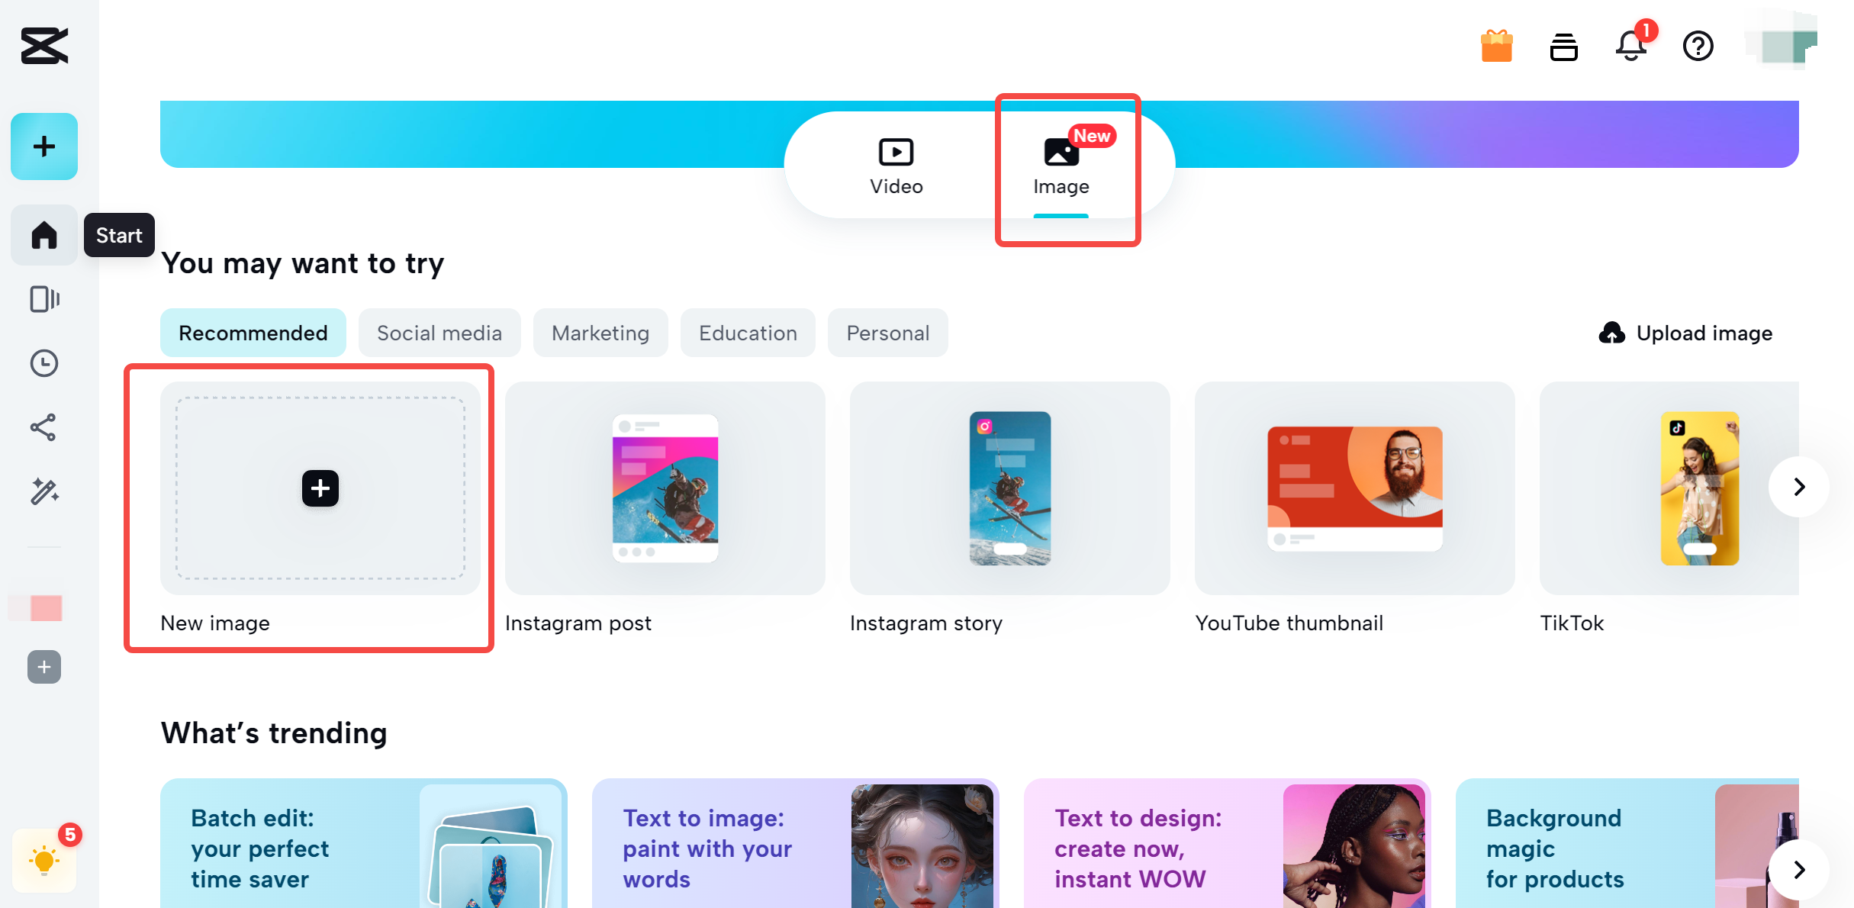Click Upload image button
The width and height of the screenshot is (1854, 908).
coord(1686,333)
